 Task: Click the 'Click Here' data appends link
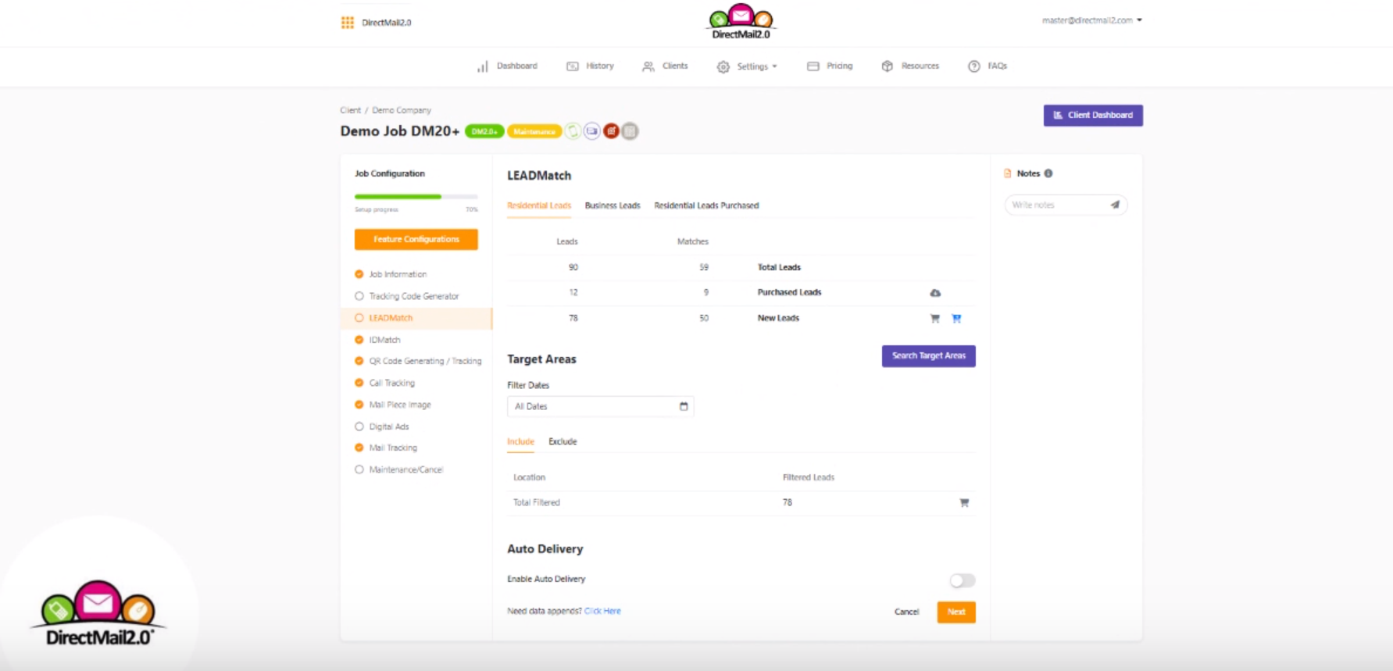602,611
